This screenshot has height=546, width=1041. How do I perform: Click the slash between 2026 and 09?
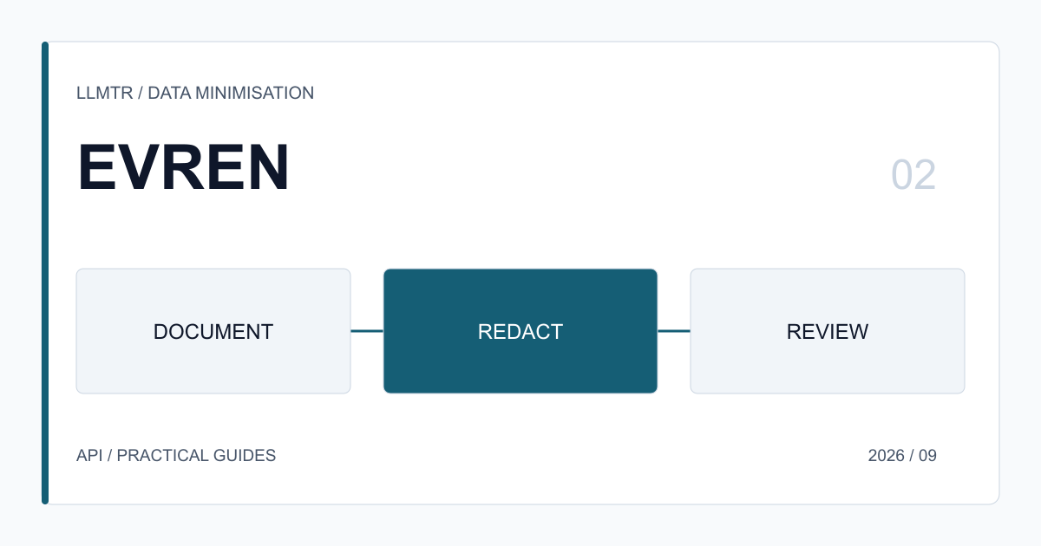click(912, 455)
